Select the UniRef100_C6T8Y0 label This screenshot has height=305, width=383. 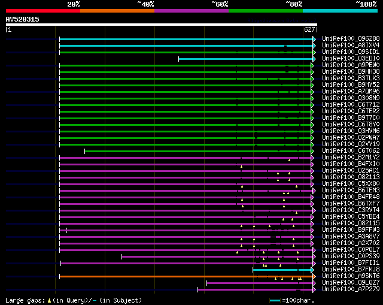pyautogui.click(x=351, y=125)
